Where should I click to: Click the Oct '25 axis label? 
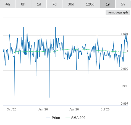point(11,109)
